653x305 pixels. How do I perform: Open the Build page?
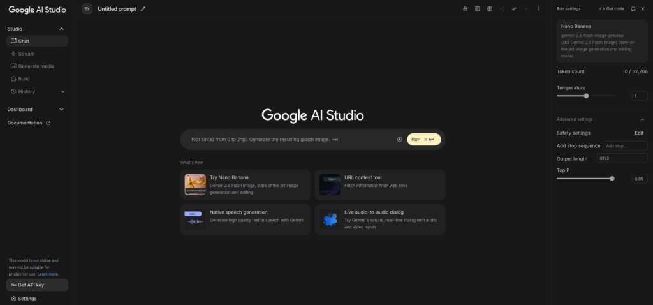tap(37, 78)
